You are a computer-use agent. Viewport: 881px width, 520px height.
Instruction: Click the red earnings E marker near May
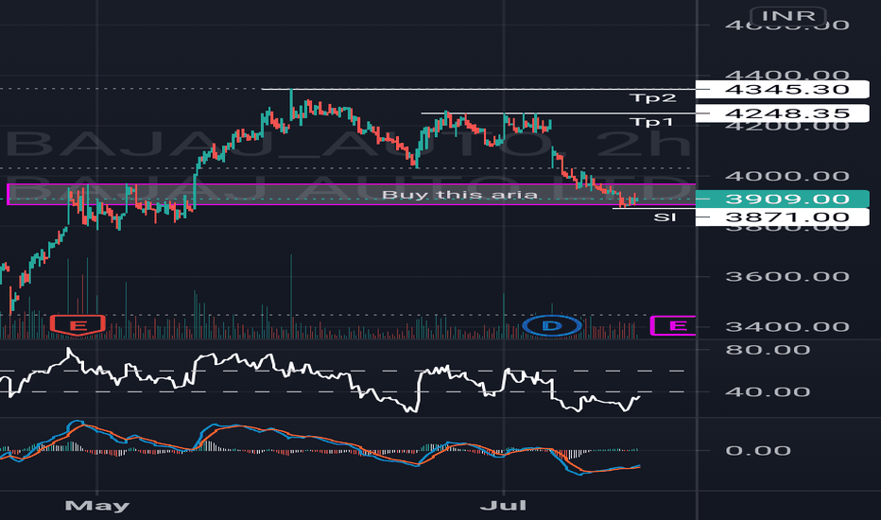(78, 325)
